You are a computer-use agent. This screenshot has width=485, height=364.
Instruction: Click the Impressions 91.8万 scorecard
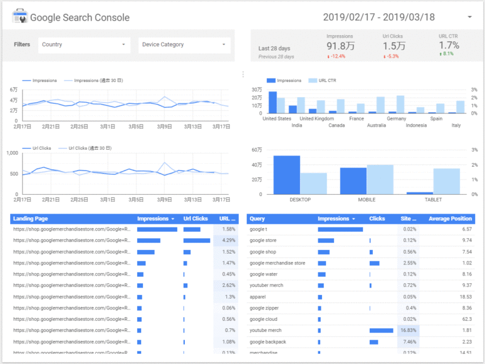(340, 46)
